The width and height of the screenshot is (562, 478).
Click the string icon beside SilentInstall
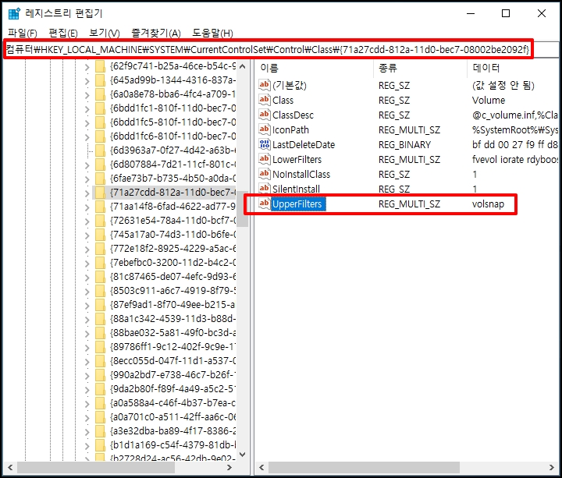pos(264,189)
